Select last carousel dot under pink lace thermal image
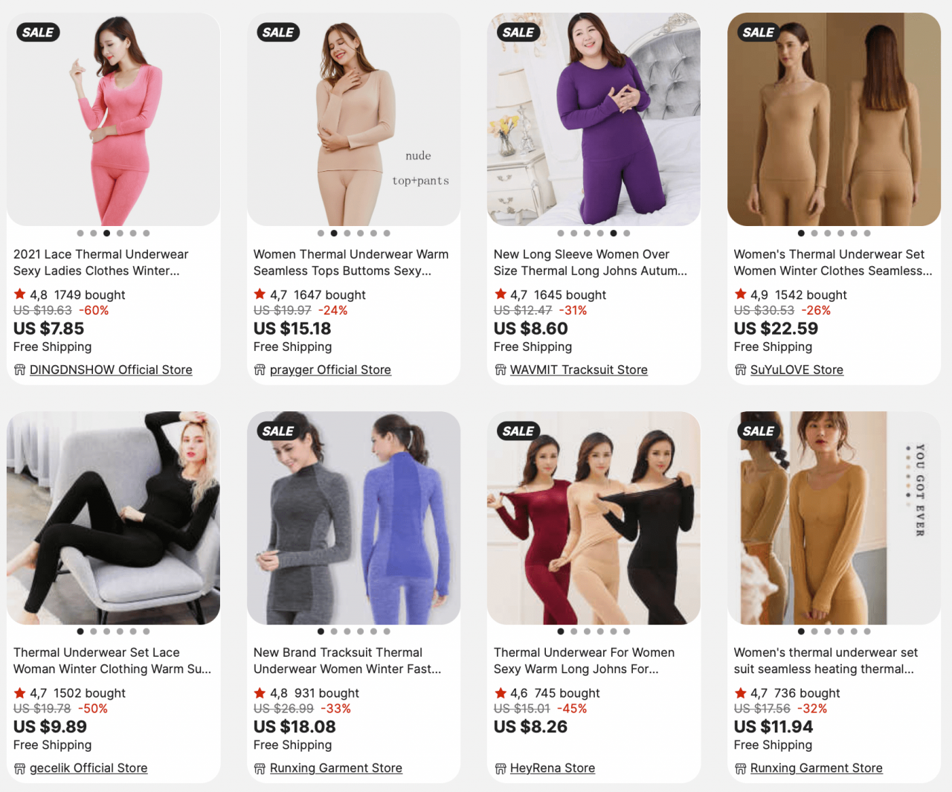The image size is (952, 792). [x=147, y=233]
